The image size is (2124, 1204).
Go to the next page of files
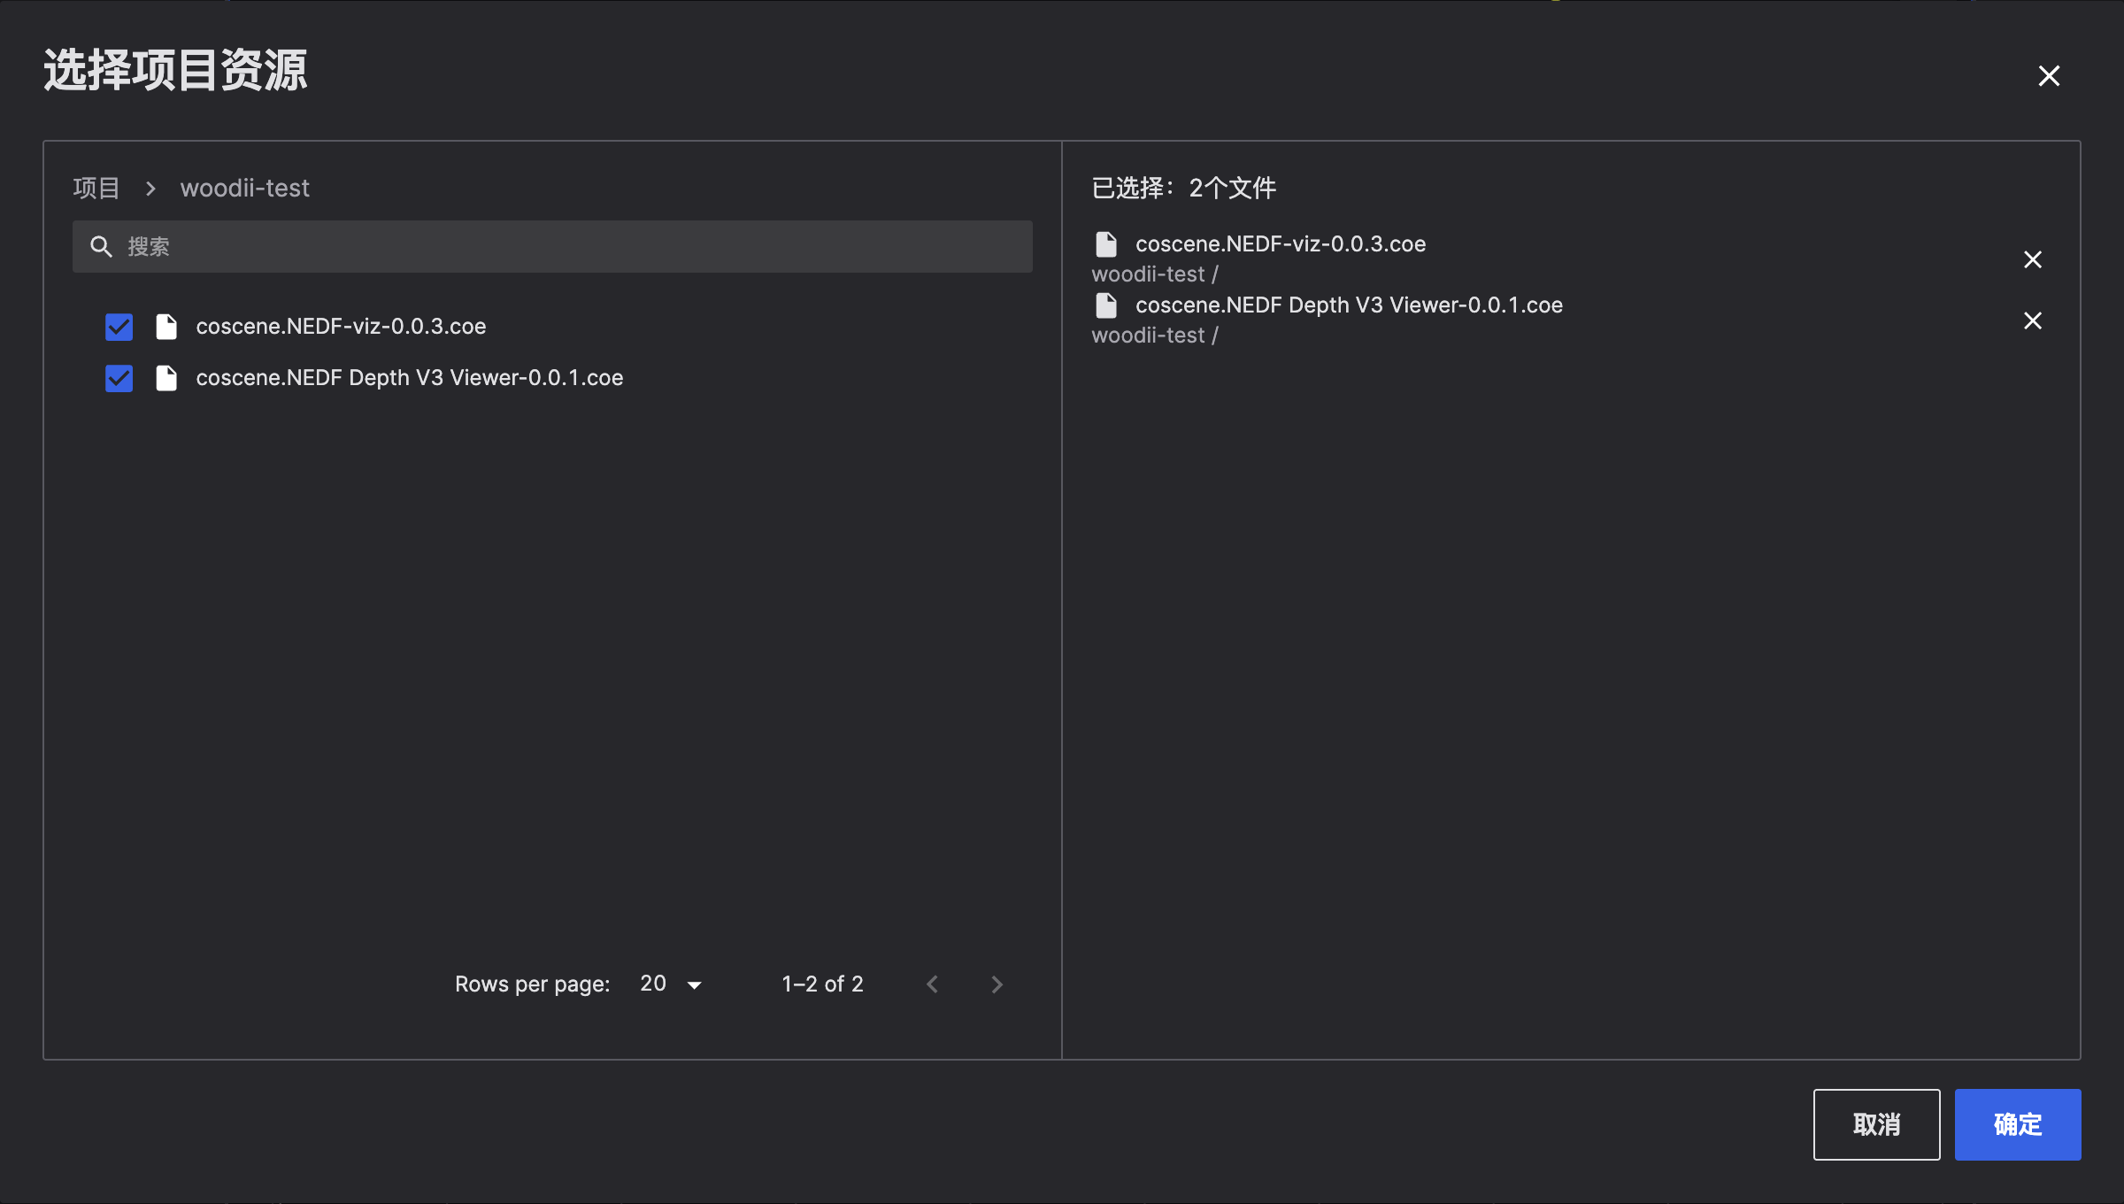997,984
